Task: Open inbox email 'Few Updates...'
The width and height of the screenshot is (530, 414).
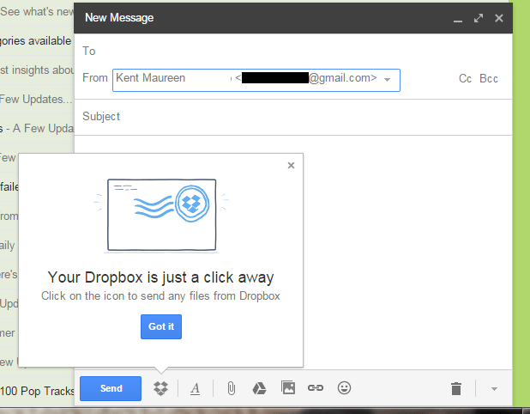Action: tap(36, 99)
